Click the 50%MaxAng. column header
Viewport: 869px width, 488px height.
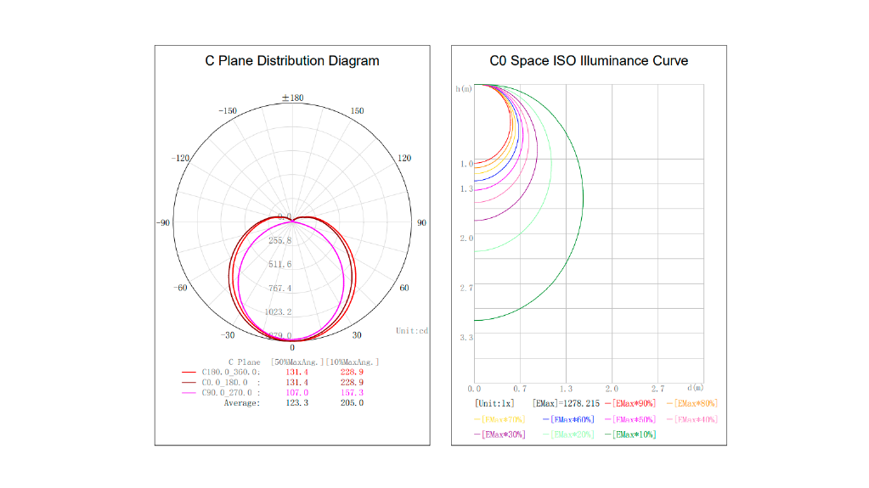click(295, 362)
